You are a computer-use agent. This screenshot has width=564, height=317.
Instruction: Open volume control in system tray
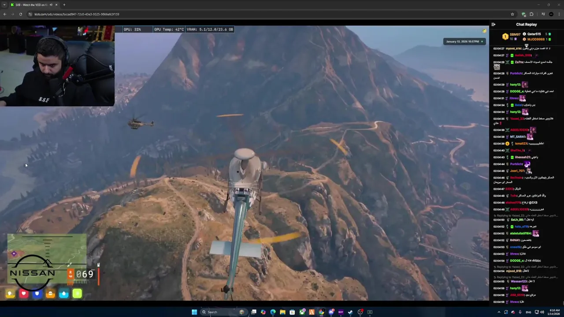[x=542, y=312]
